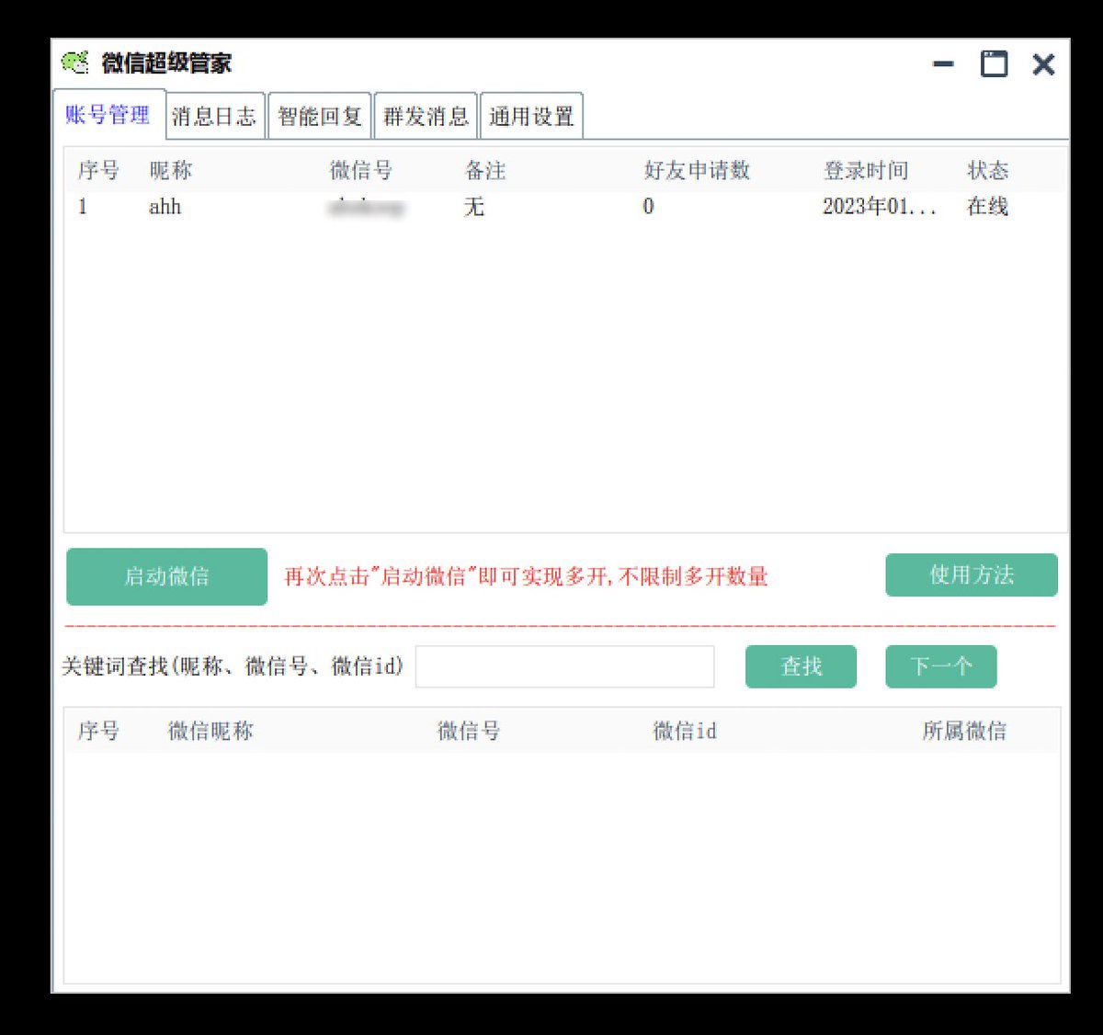Open the 消息日志 tab
Viewport: 1103px width, 1035px height.
pos(214,117)
